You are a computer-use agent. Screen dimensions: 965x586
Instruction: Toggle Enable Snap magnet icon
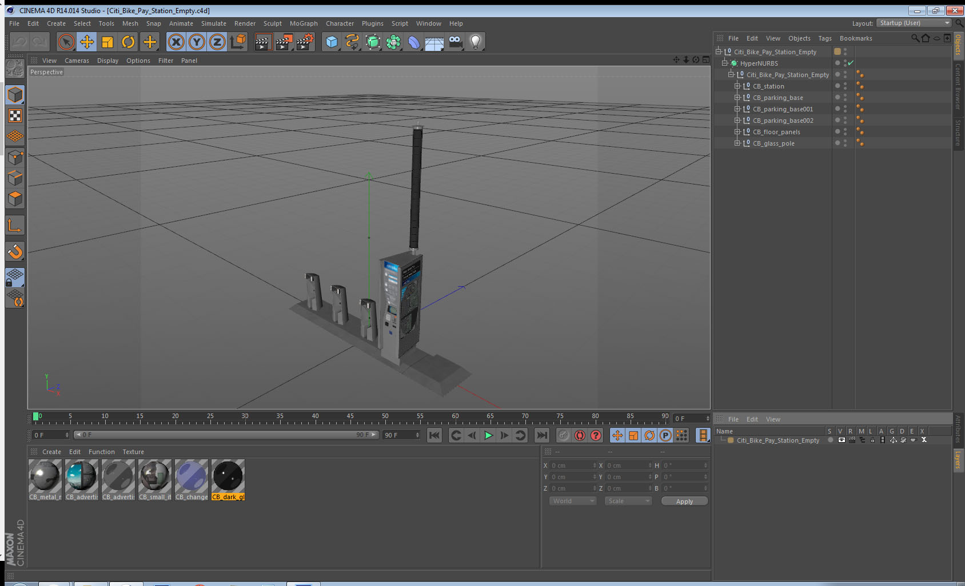point(15,251)
